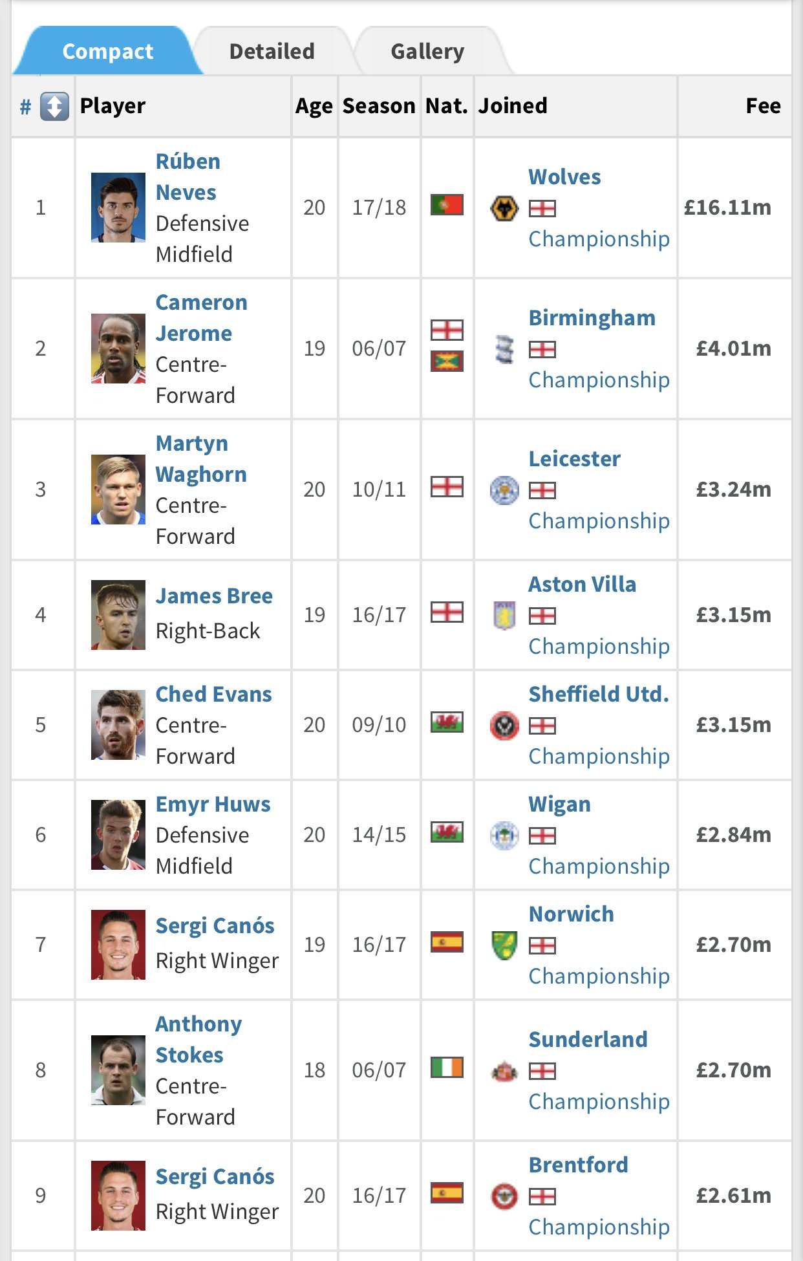Click the Leicester club crest icon

(x=504, y=490)
